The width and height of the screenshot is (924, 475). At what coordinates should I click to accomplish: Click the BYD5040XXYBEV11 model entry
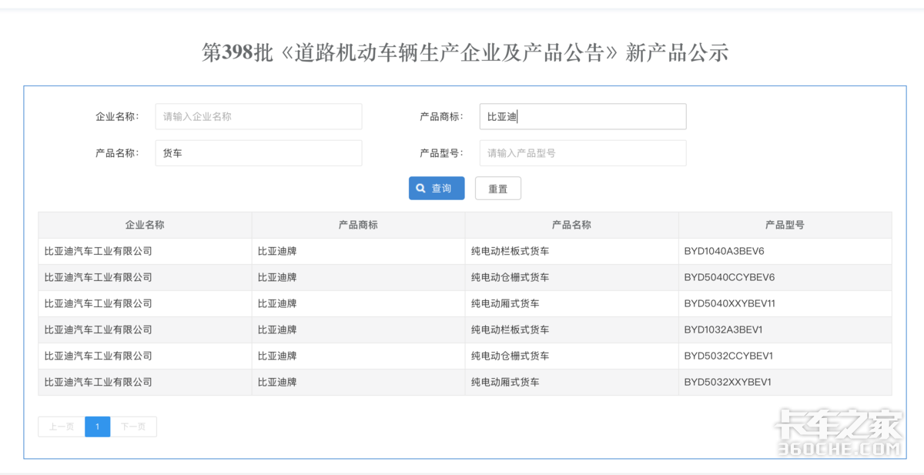729,303
